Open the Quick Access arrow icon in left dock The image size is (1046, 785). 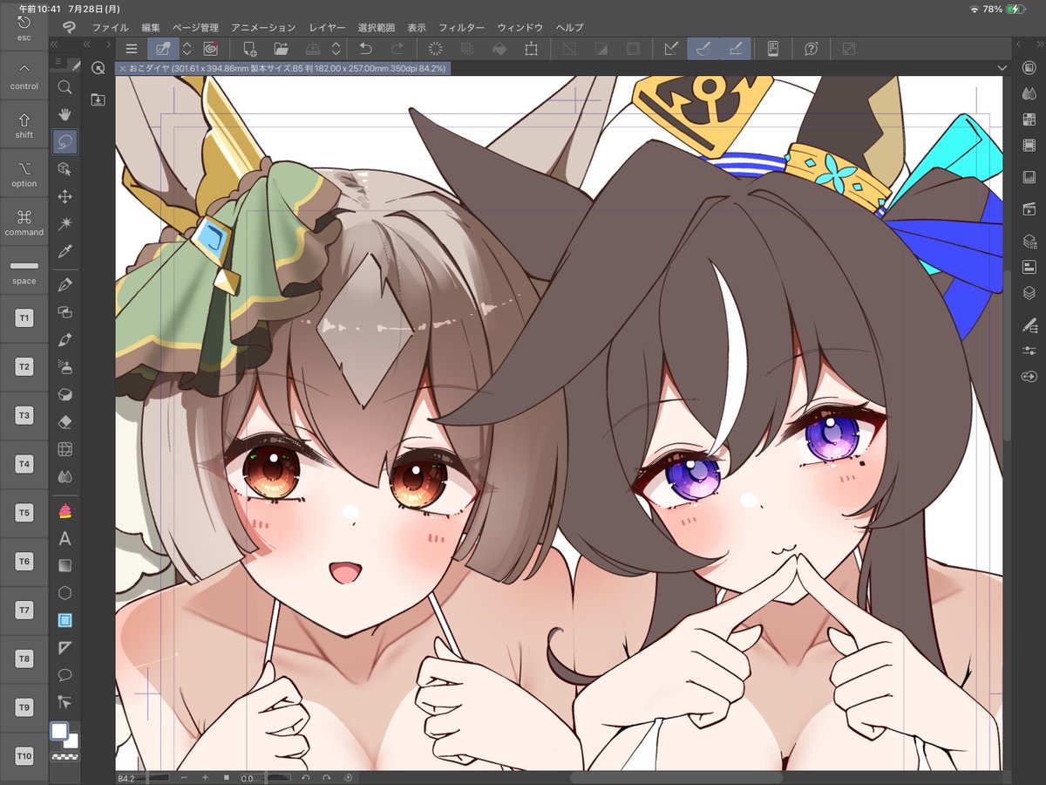point(98,68)
